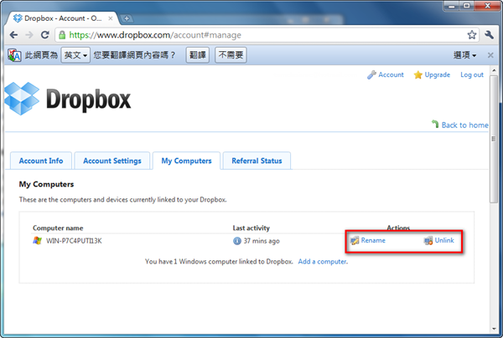Screen dimensions: 503x338
Task: Open a new browser tab
Action: (x=127, y=18)
